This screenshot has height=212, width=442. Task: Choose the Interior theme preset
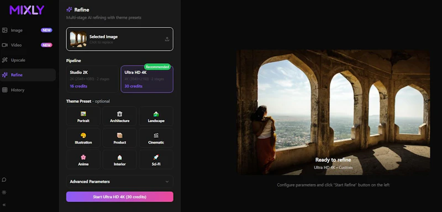(119, 160)
